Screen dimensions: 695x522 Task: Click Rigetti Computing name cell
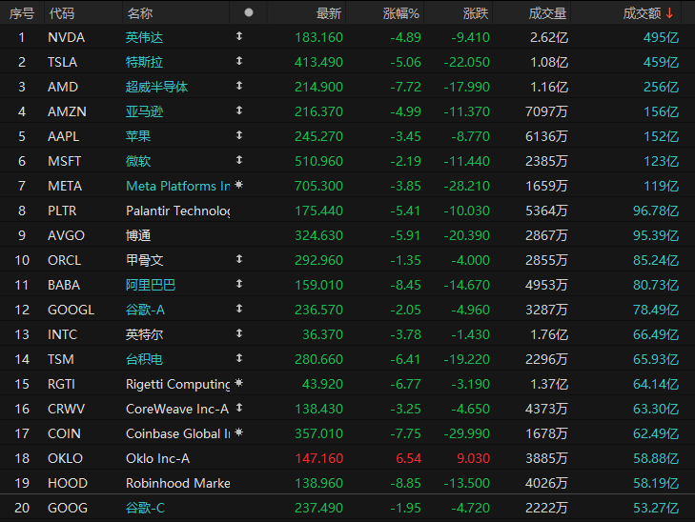click(177, 384)
